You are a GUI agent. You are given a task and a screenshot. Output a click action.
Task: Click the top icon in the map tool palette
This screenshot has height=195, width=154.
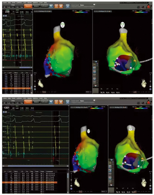[95, 62]
